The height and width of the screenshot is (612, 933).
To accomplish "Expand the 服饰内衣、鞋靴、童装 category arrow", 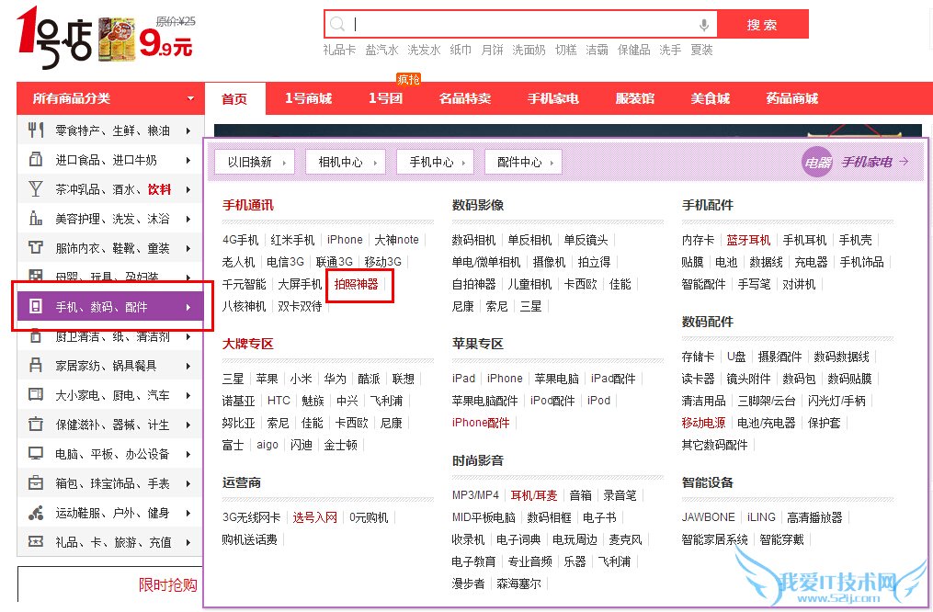I will tap(188, 248).
